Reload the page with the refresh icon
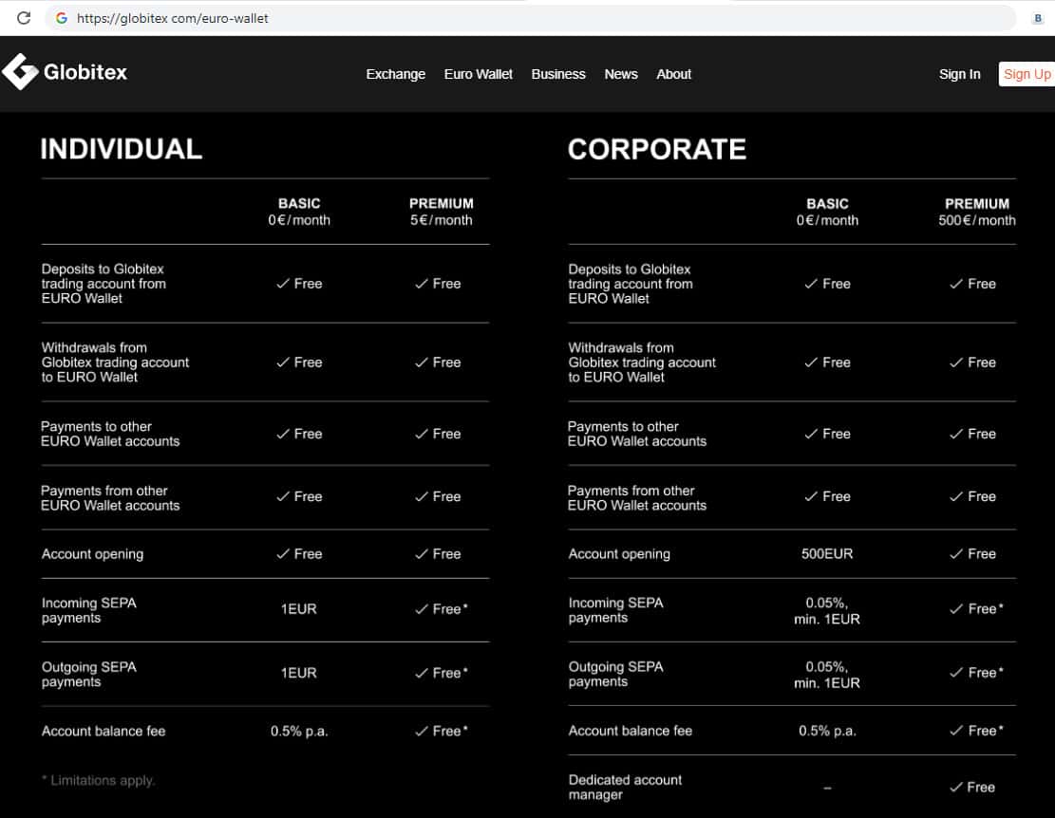Screen dimensions: 1055x818 coord(24,18)
